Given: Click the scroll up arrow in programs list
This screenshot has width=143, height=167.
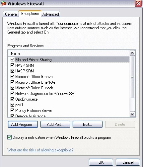Looking at the screenshot, I should click(x=132, y=53).
